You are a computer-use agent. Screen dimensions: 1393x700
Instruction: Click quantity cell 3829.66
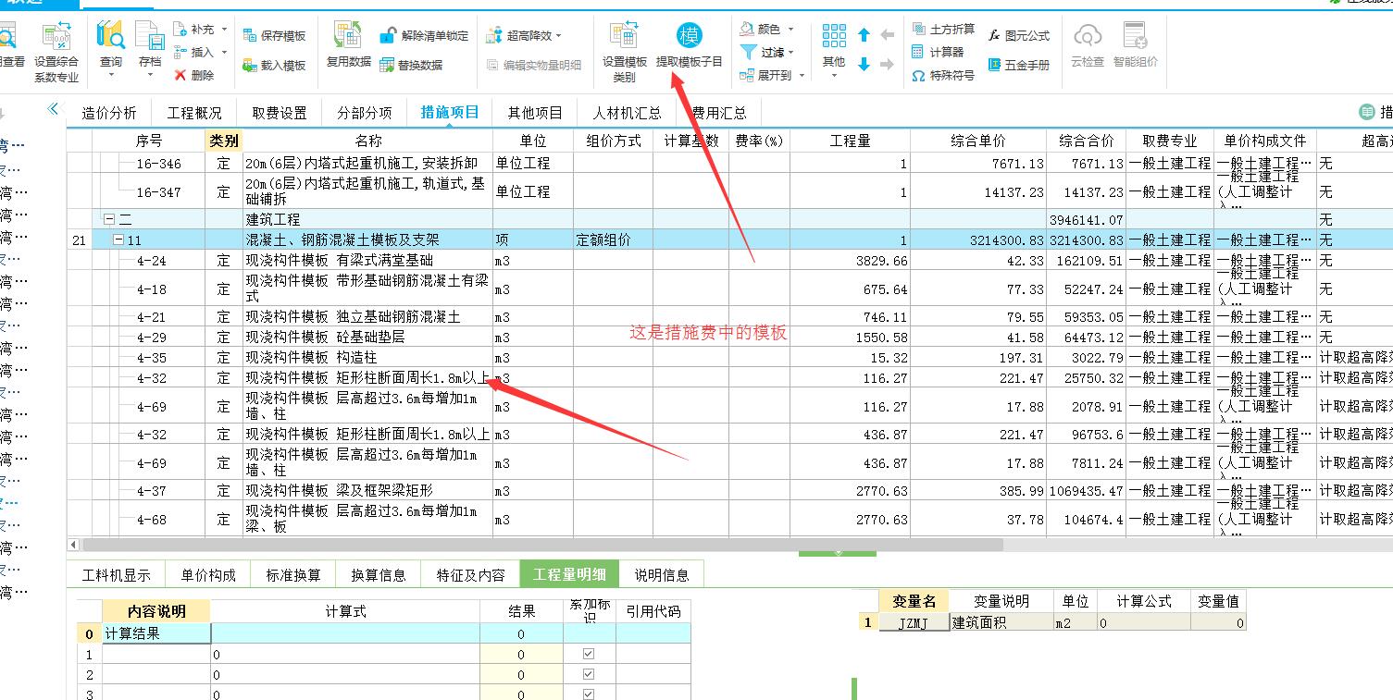tap(850, 261)
